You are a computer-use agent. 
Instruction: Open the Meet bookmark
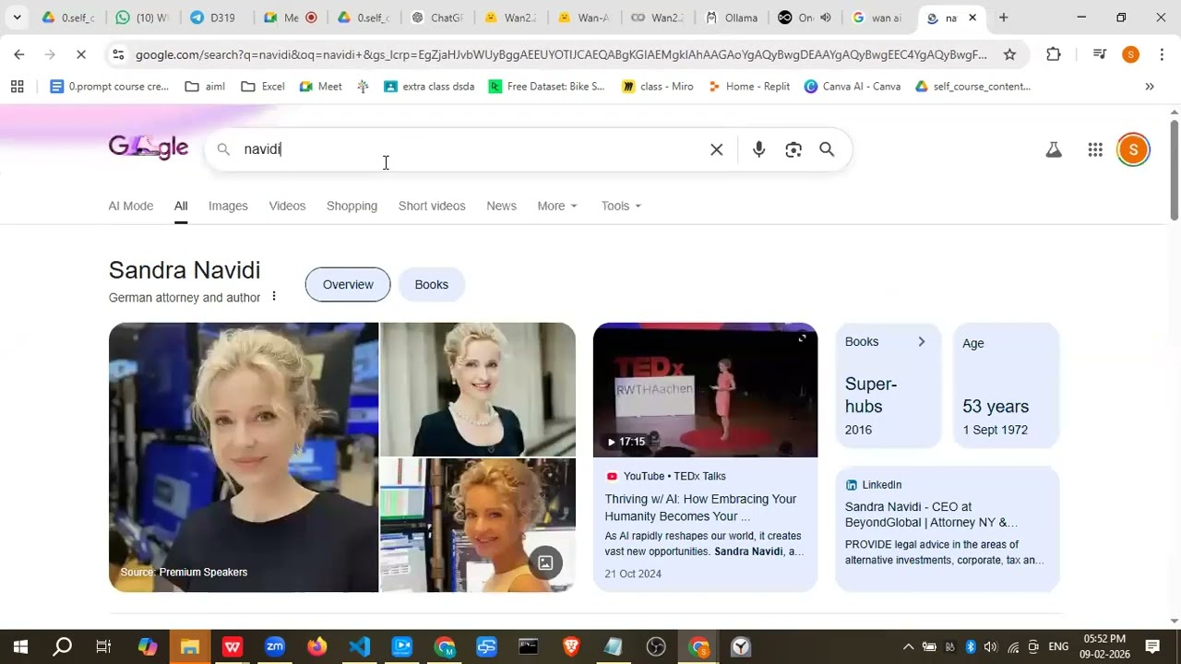pyautogui.click(x=320, y=87)
